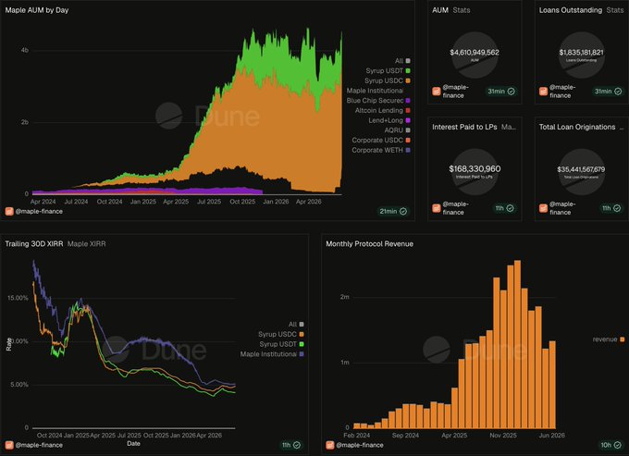
Task: Click the $168,330,960 interest paid value
Action: point(475,169)
